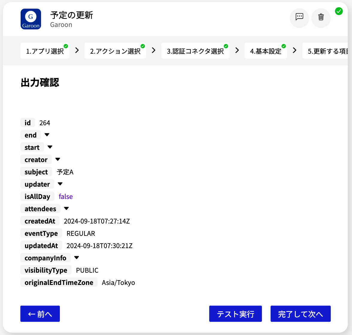Image resolution: width=352 pixels, height=335 pixels.
Task: Click the id key label
Action: (28, 123)
